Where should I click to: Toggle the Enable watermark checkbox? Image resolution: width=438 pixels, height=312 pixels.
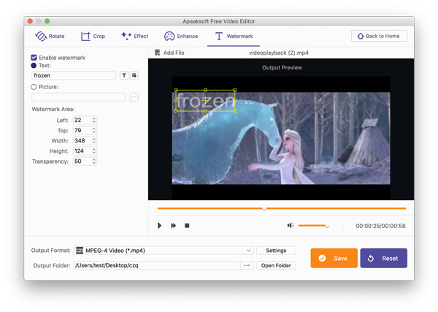tap(34, 58)
